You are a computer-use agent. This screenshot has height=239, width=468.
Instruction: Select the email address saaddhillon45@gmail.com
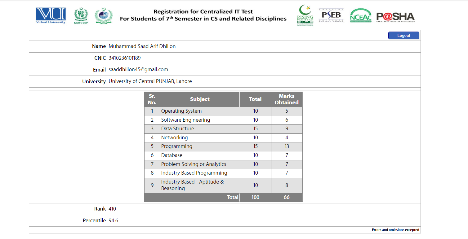pos(138,70)
